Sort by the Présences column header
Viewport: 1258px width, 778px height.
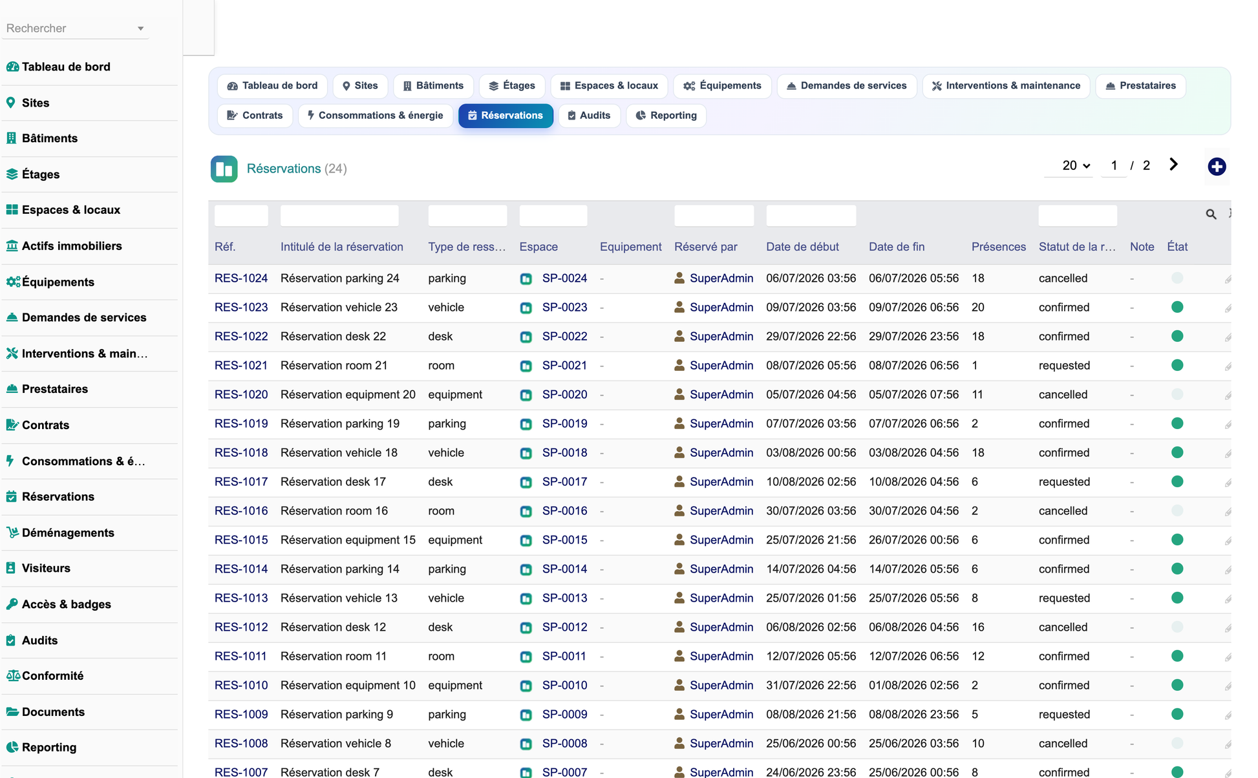click(999, 247)
